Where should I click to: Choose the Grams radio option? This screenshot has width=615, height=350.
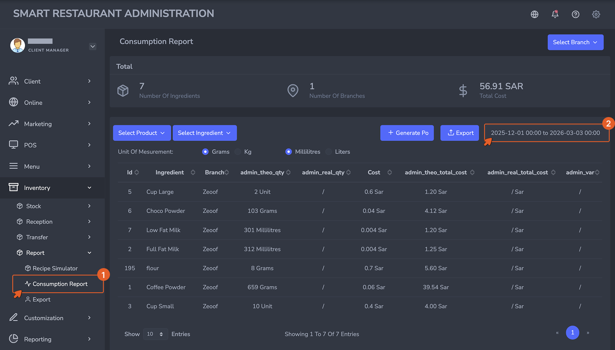206,152
